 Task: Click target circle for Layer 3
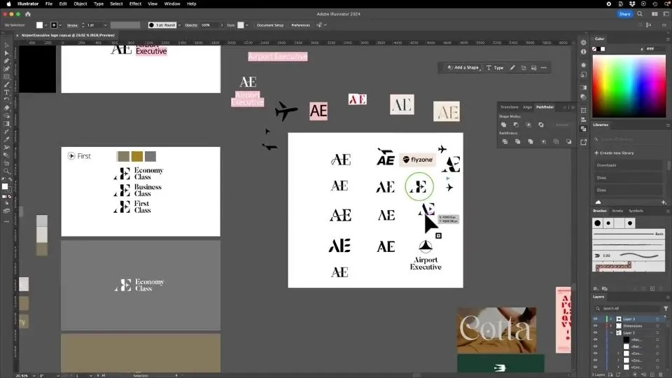click(657, 319)
